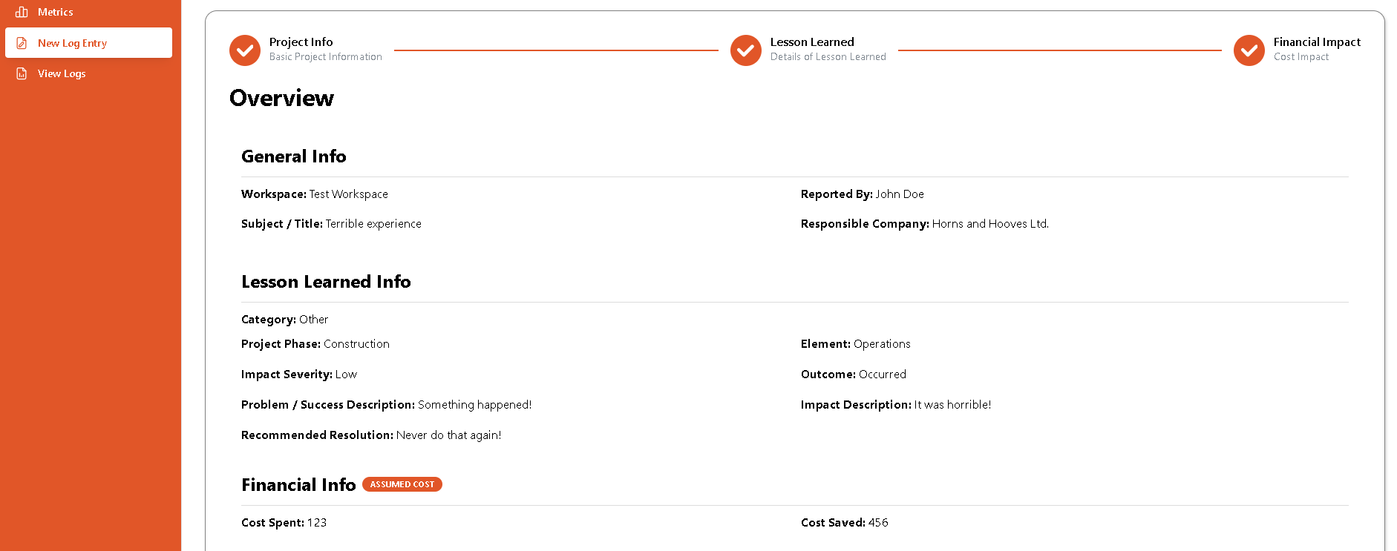This screenshot has width=1397, height=551.
Task: Click the New Log Entry pencil icon
Action: tap(22, 43)
